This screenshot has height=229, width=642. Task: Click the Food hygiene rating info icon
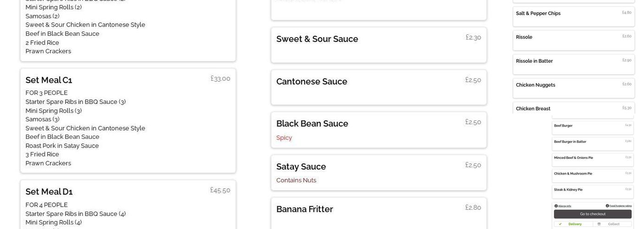pyautogui.click(x=608, y=206)
